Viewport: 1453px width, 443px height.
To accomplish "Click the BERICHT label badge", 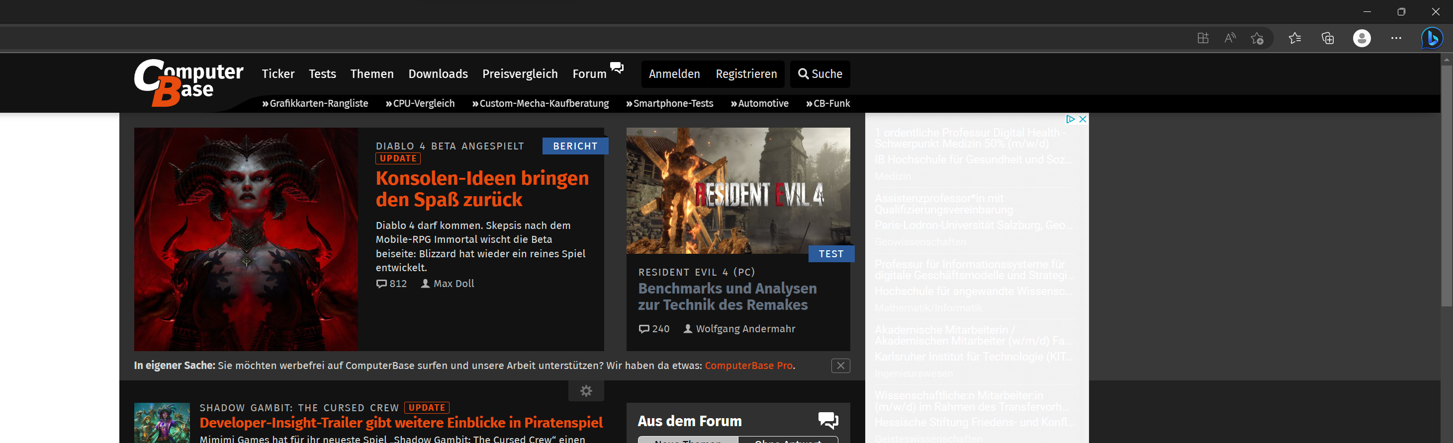I will (575, 146).
